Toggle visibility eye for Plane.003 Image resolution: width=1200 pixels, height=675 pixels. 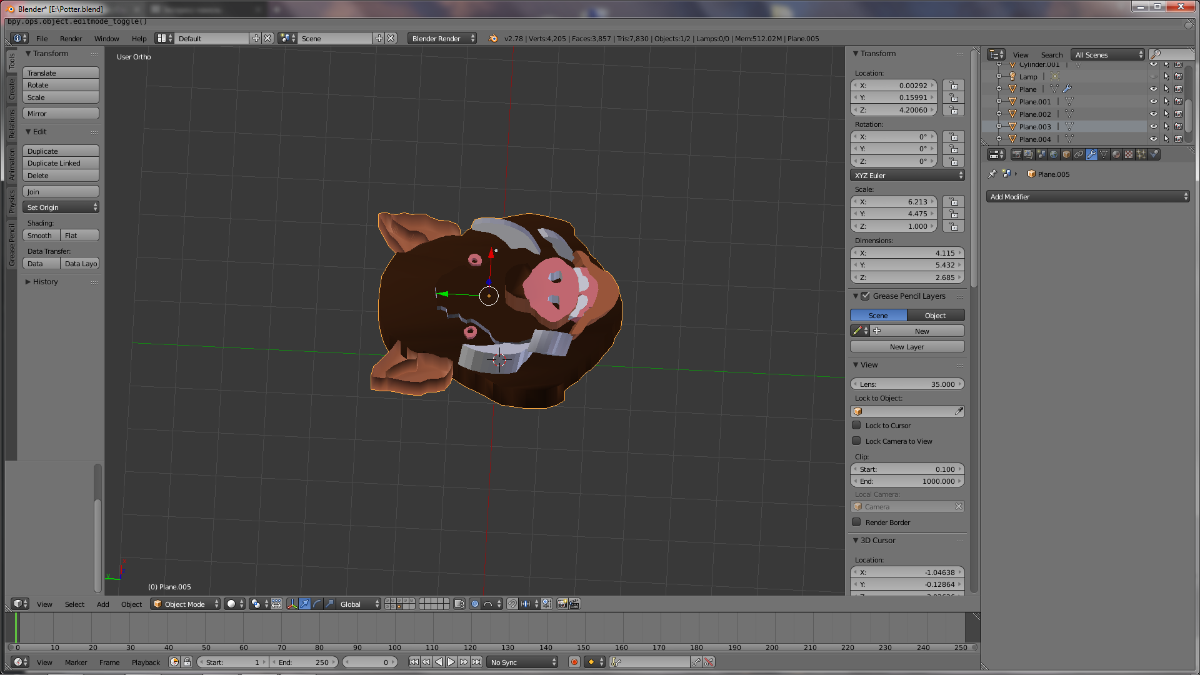click(x=1154, y=126)
